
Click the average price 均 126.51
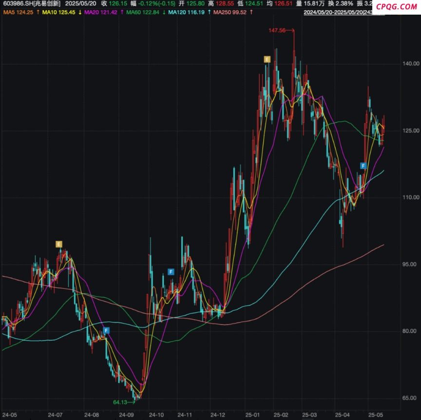click(279, 4)
